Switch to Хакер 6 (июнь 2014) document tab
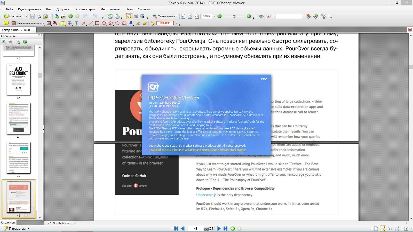 point(16,30)
